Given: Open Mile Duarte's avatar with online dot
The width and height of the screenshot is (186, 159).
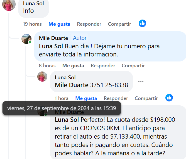Looking at the screenshot, I should point(26,39).
